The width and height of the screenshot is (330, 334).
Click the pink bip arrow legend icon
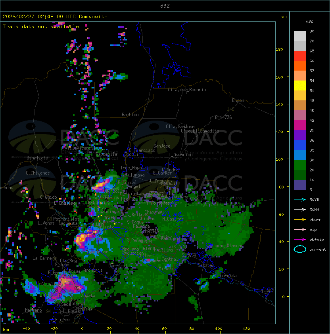300,229
